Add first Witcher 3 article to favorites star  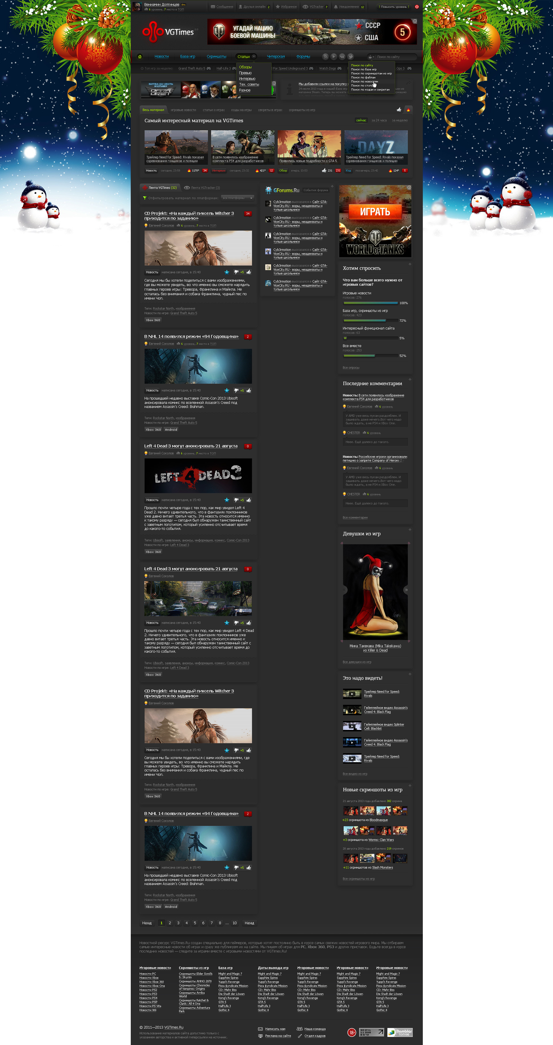tap(227, 272)
